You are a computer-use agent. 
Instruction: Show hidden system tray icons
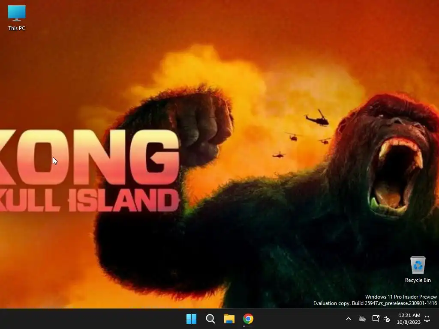point(349,319)
